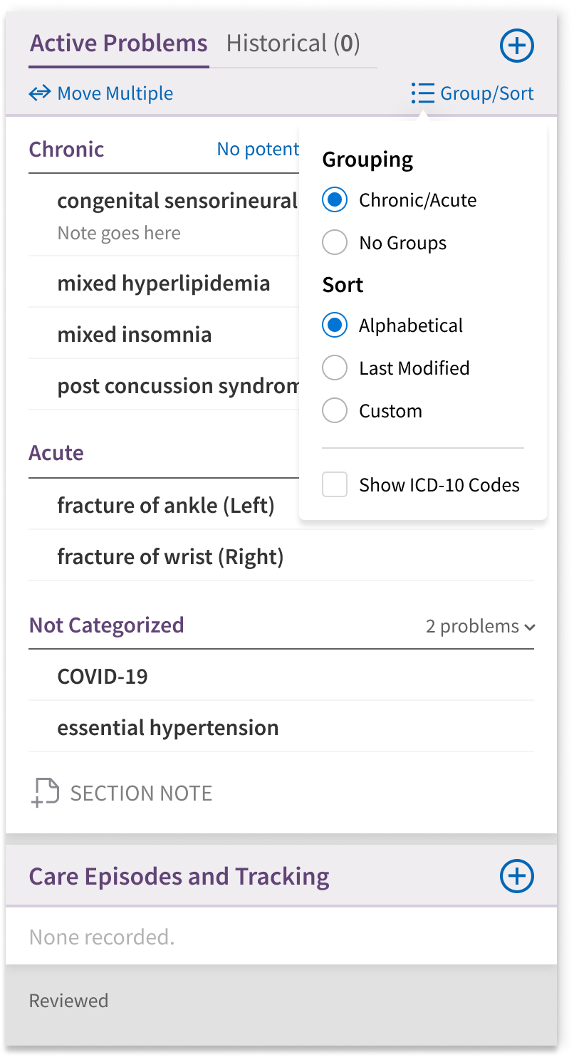This screenshot has width=574, height=1057.
Task: Open fracture of wrist (Right) entry
Action: pyautogui.click(x=281, y=556)
